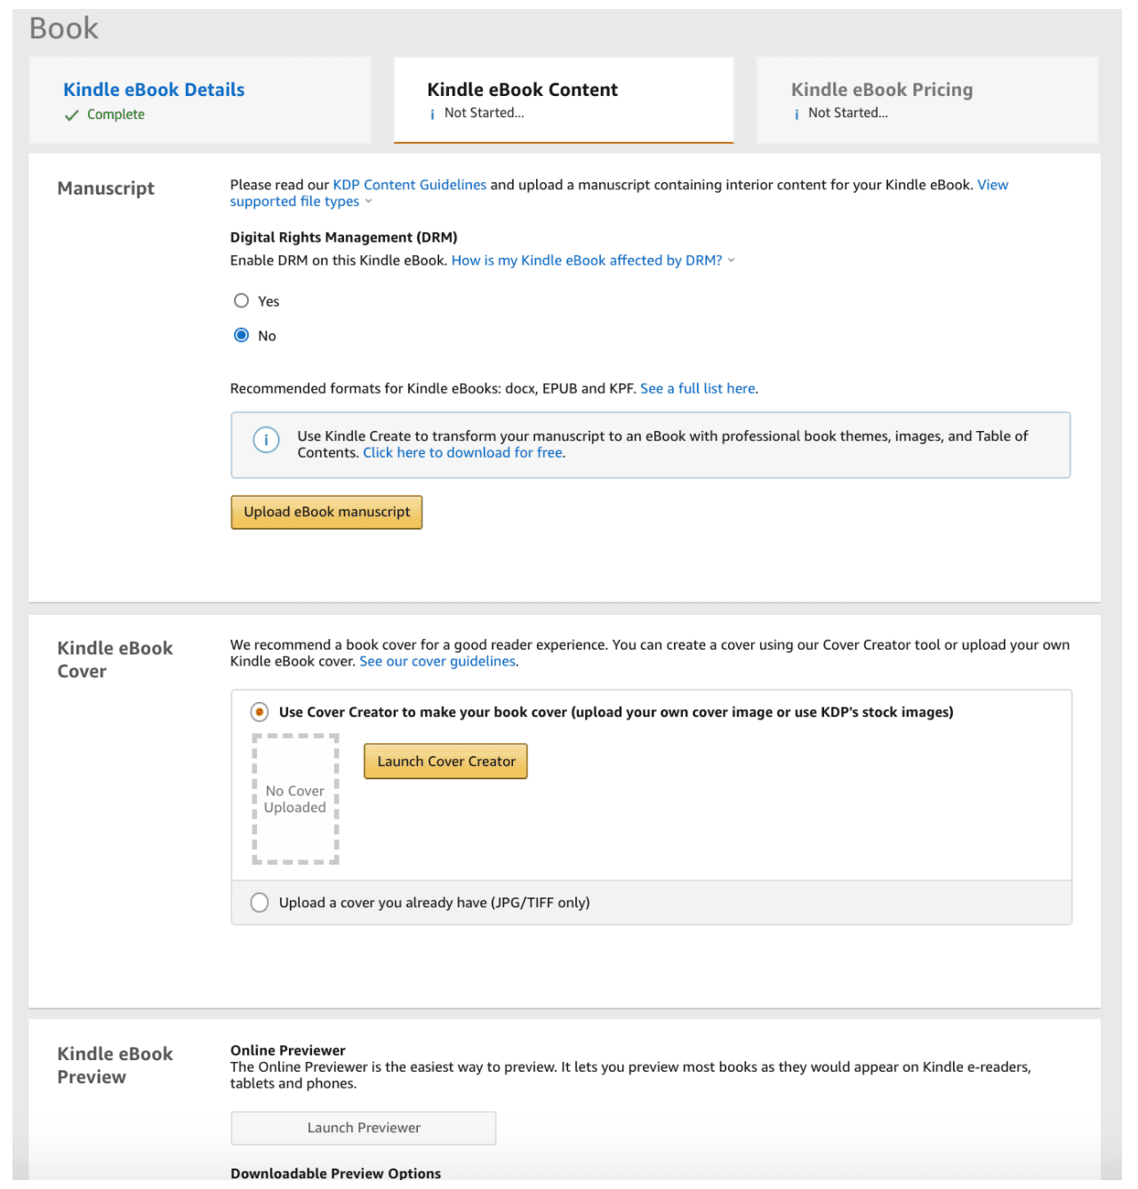Viewport: 1138px width, 1189px height.
Task: Open See our cover guidelines link
Action: [x=437, y=661]
